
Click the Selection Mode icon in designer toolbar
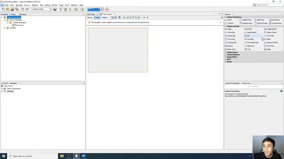pos(112,18)
